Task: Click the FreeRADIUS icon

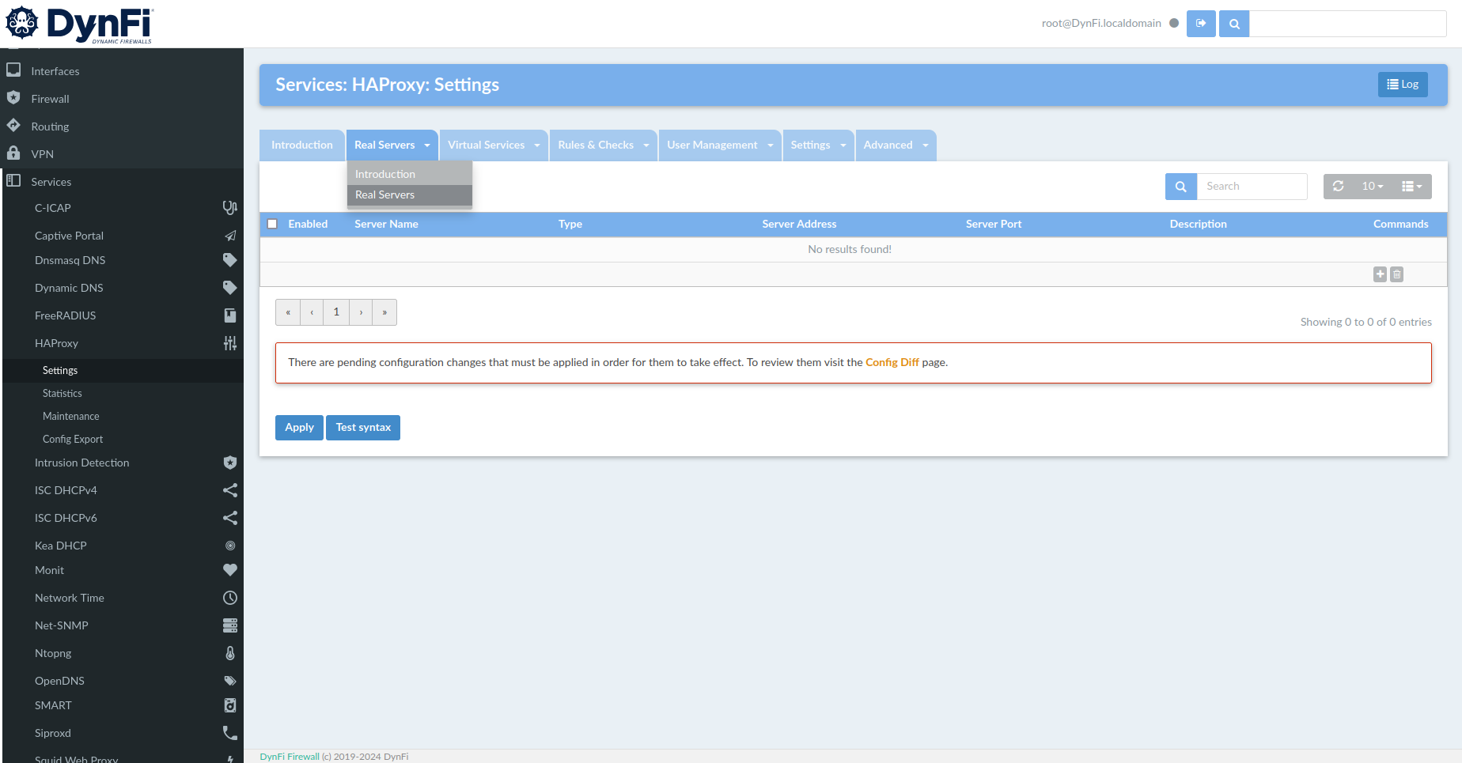Action: click(229, 315)
